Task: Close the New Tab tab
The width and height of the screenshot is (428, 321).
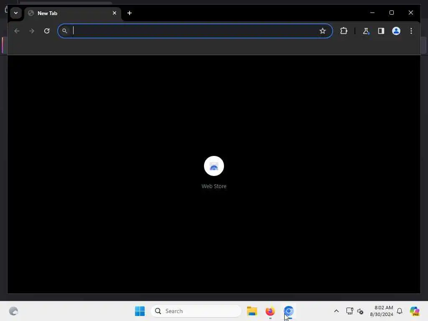Action: (115, 13)
